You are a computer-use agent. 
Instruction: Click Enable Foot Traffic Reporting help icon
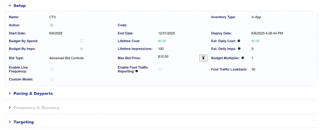tap(136, 71)
